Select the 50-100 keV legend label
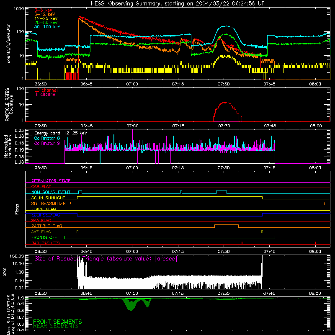The width and height of the screenshot is (335, 335). [x=47, y=27]
